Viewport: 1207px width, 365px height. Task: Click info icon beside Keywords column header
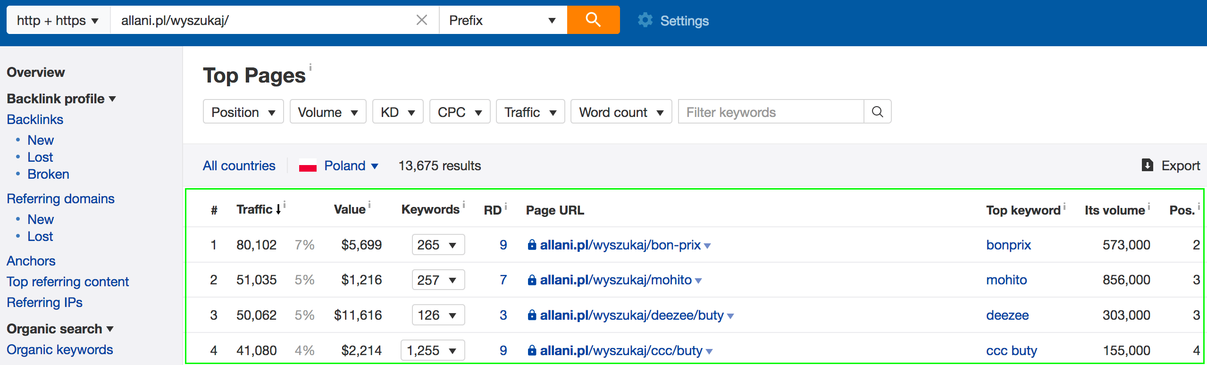pos(464,205)
